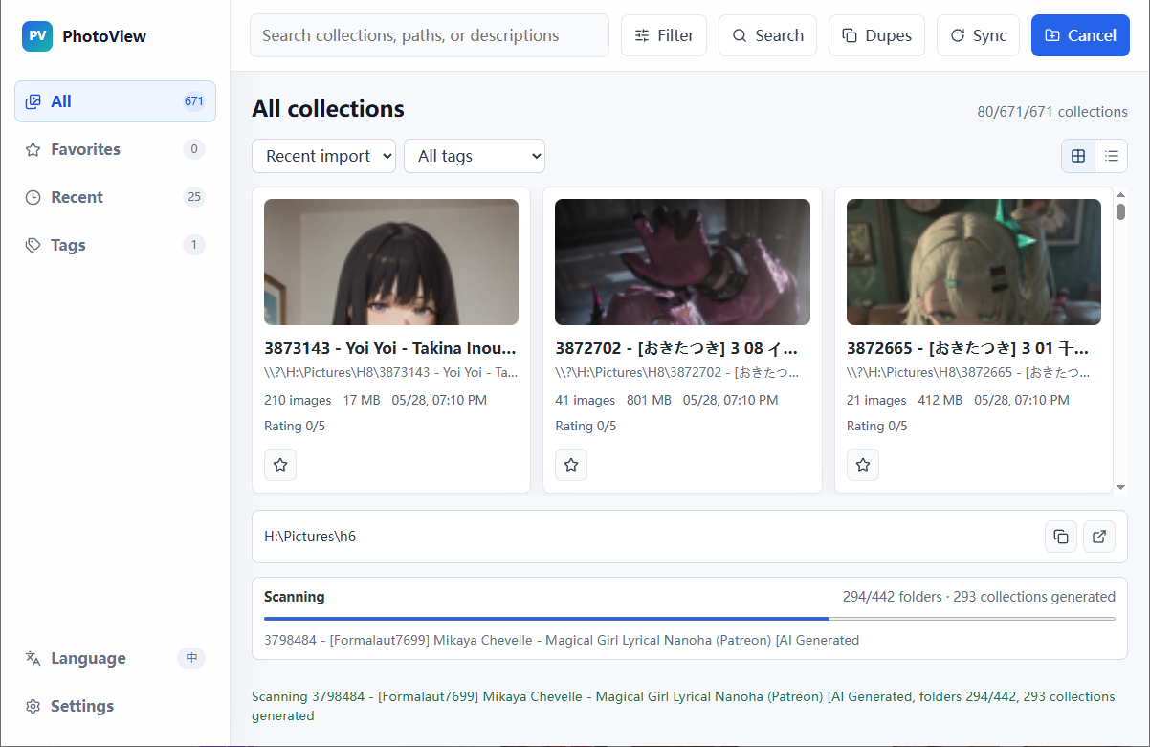The height and width of the screenshot is (747, 1150).
Task: Open the All collections sidebar item
Action: tap(115, 101)
